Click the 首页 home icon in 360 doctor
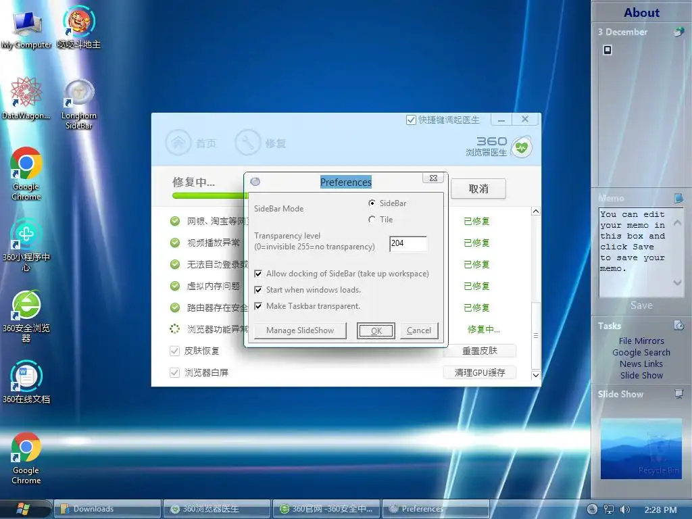Screen dimensions: 692x519 coord(178,143)
